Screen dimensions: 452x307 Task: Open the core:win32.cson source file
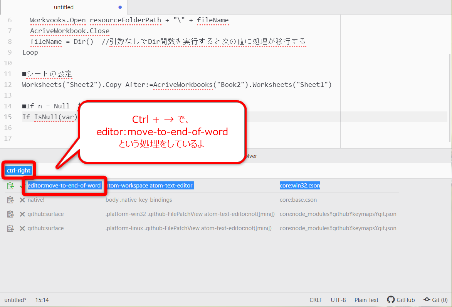300,185
